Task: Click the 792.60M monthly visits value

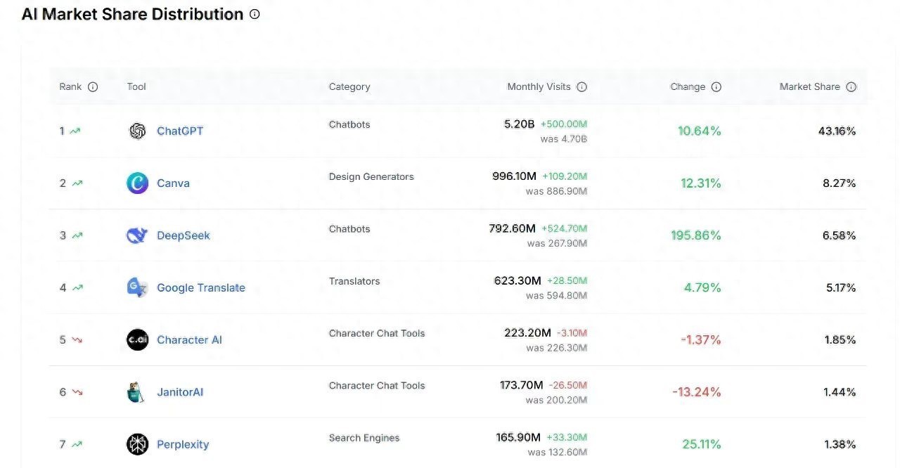Action: (x=513, y=228)
